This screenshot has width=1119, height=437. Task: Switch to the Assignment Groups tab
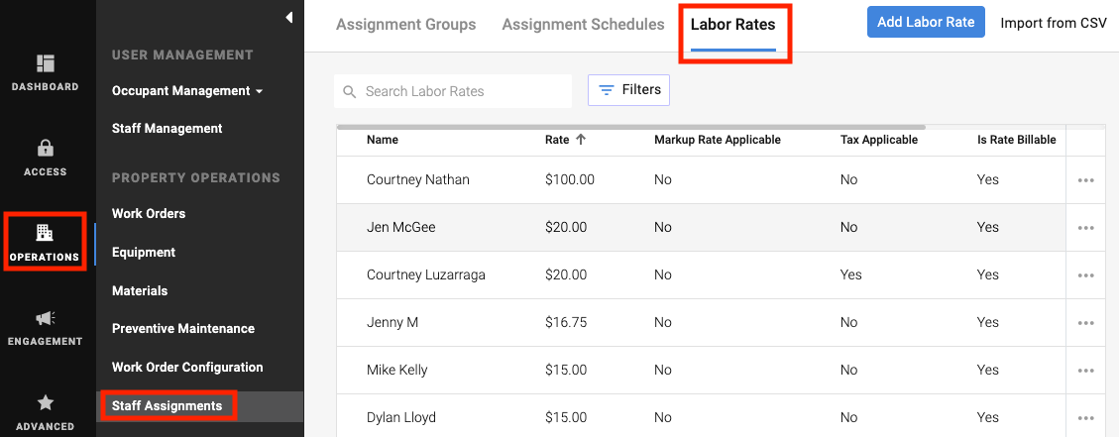405,25
